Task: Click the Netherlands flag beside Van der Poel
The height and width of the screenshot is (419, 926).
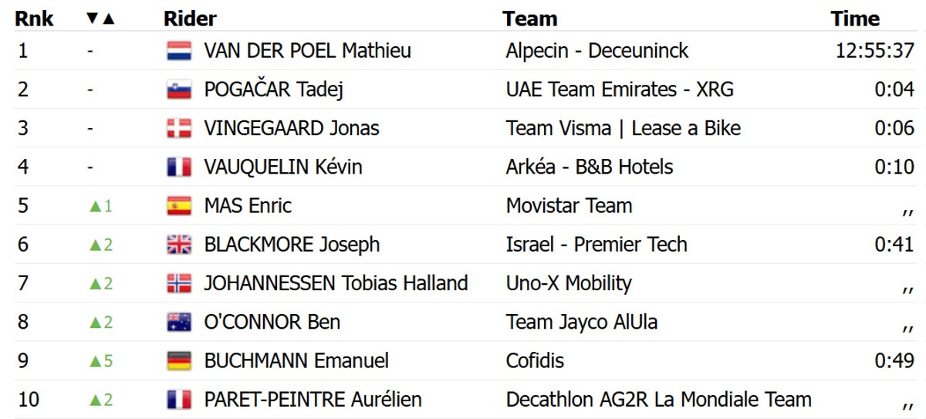Action: (179, 52)
